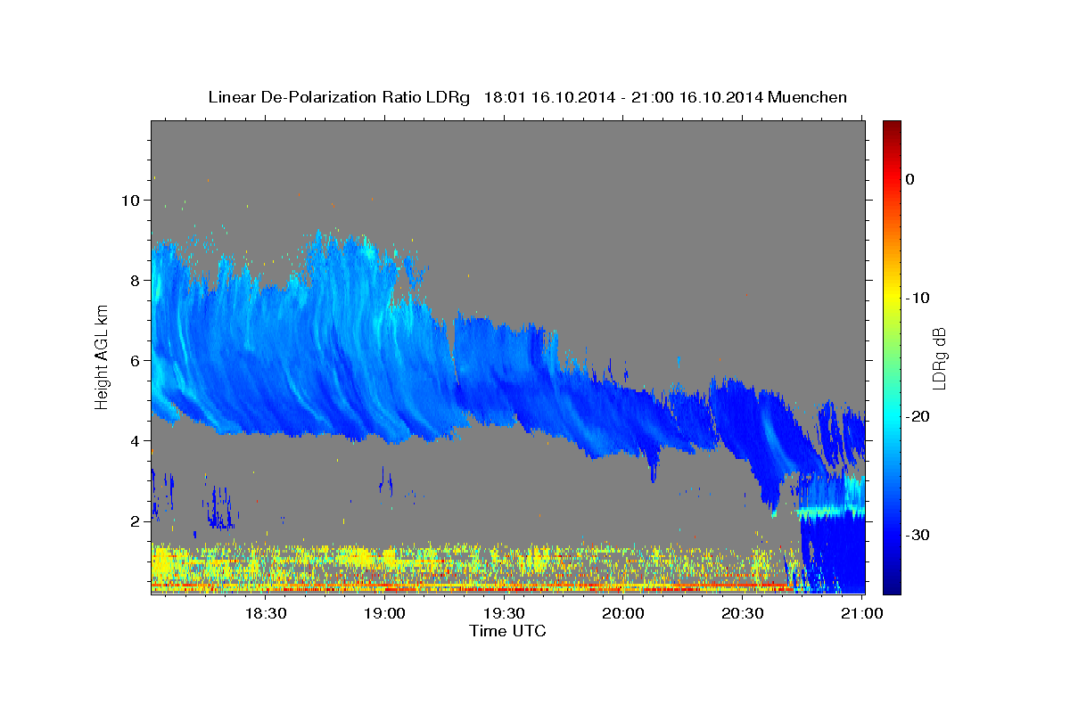Image resolution: width=1070 pixels, height=713 pixels.
Task: Click the 'Muenchen' location in title
Action: (808, 97)
